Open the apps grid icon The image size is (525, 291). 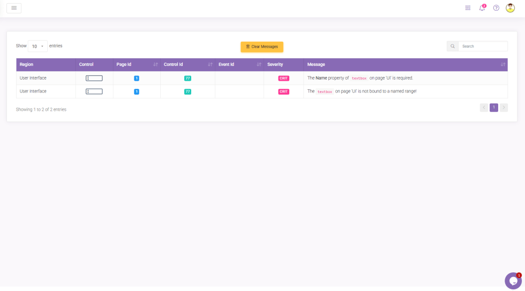pyautogui.click(x=468, y=8)
